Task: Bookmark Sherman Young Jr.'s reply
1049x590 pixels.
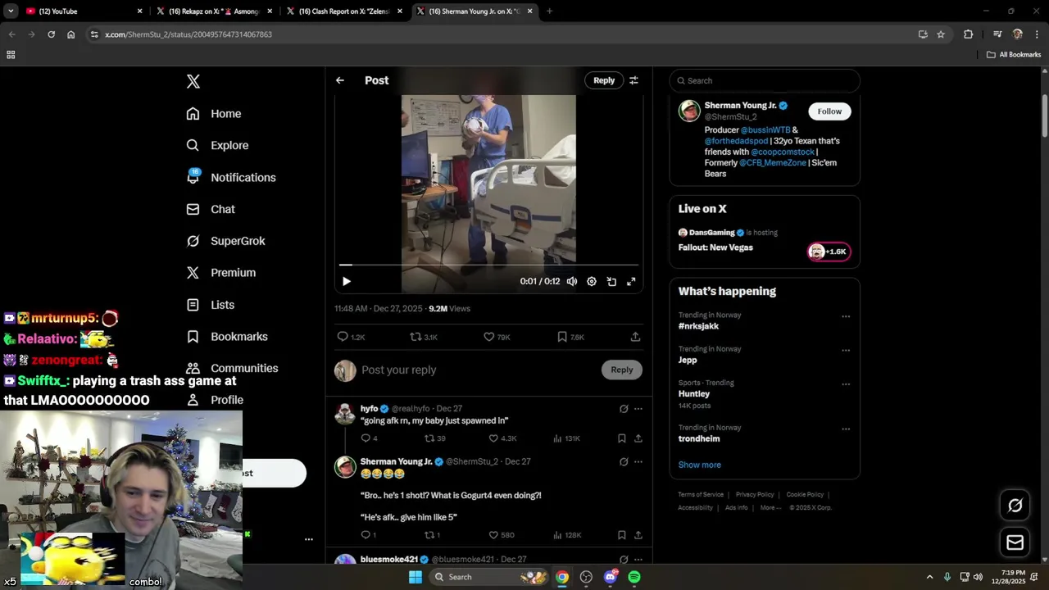Action: [x=622, y=535]
